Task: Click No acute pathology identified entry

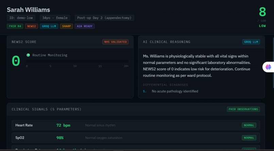Action: coord(175,91)
